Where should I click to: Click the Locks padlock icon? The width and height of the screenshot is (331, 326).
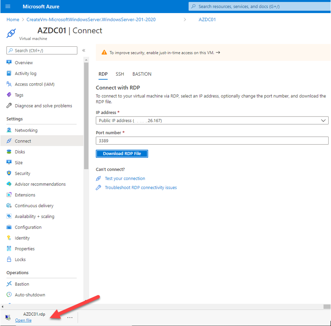pyautogui.click(x=9, y=259)
